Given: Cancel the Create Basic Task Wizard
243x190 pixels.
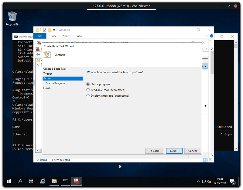Looking at the screenshot, I should coord(193,151).
